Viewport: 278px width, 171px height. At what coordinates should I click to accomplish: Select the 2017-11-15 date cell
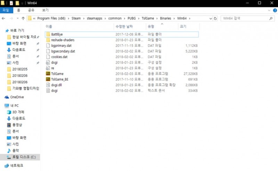point(129,46)
